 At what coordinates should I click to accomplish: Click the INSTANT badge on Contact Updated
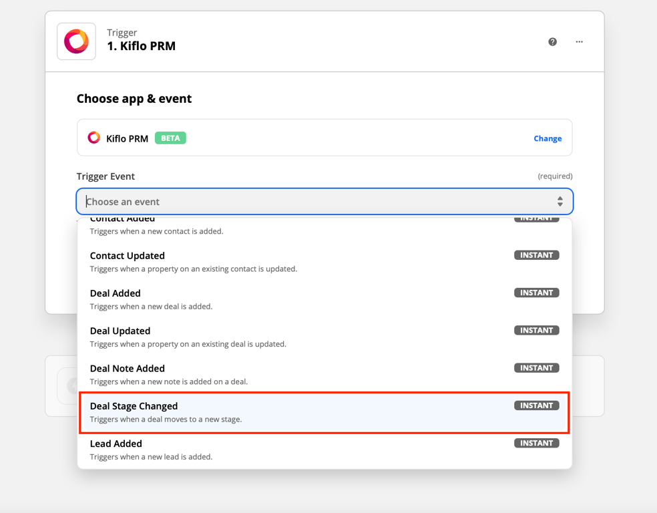536,255
